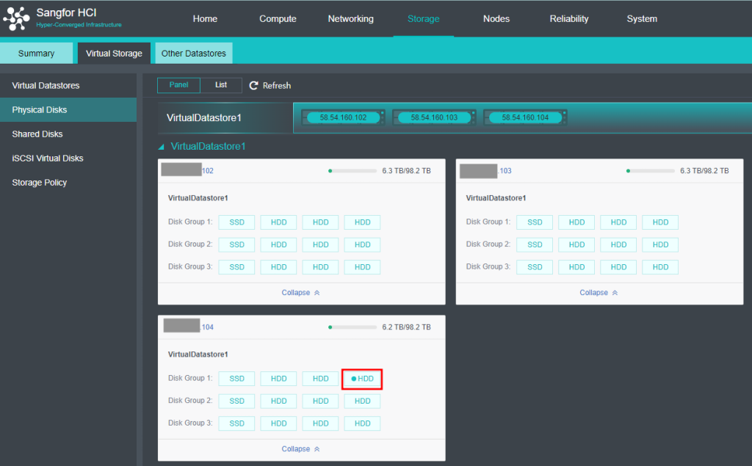
Task: Select Shared Disks in sidebar
Action: 68,134
